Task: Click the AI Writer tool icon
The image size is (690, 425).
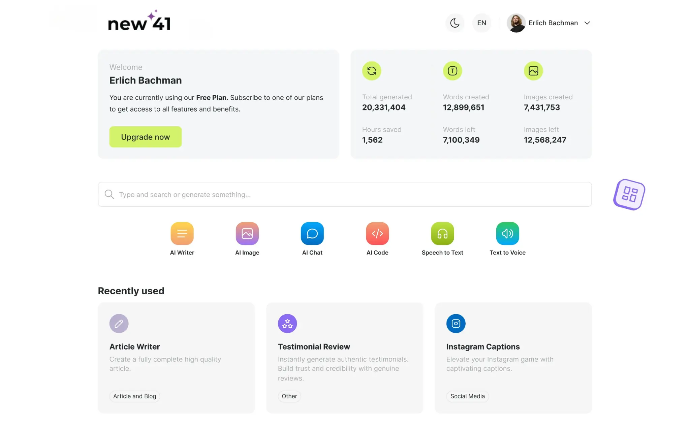Action: pos(182,233)
